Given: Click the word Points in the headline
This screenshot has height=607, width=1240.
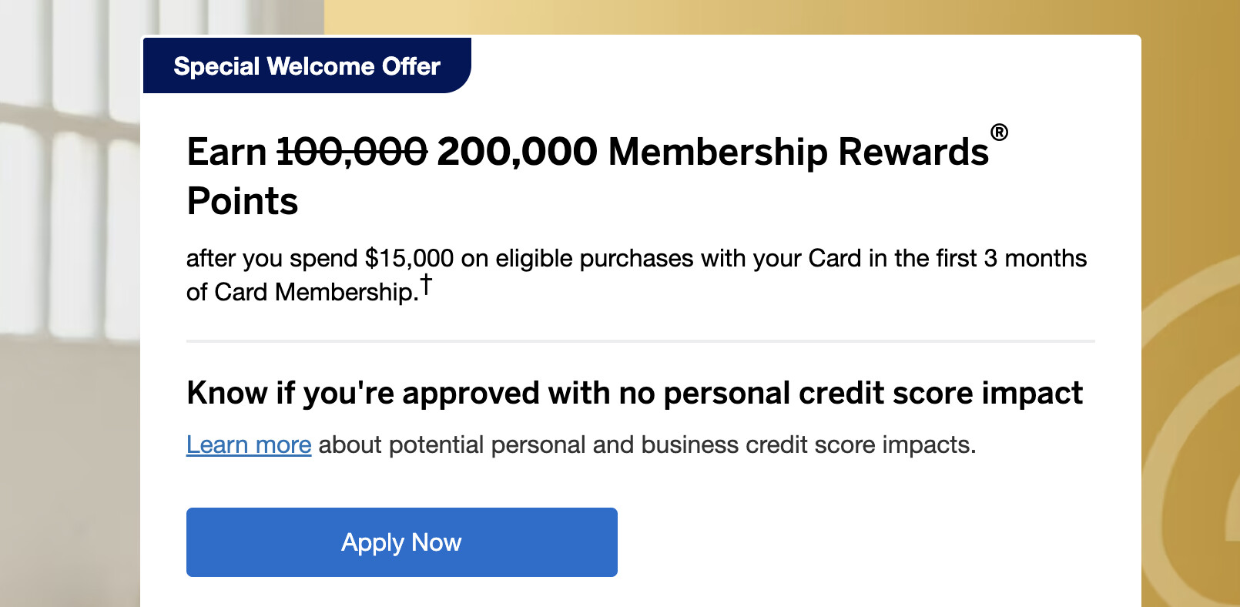Looking at the screenshot, I should (x=243, y=202).
